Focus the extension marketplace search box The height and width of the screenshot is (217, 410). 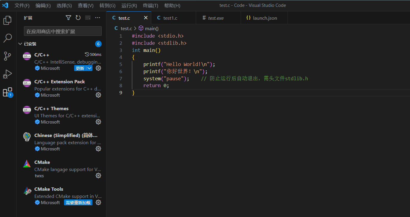coord(63,31)
